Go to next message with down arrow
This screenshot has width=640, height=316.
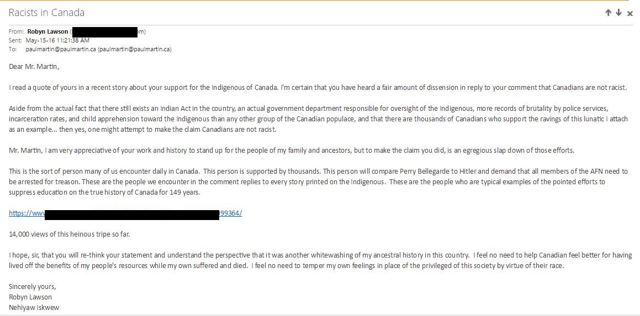click(618, 13)
